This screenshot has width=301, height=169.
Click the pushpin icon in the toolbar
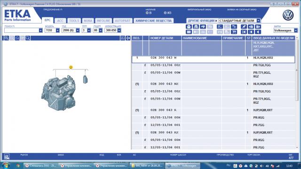(244, 27)
